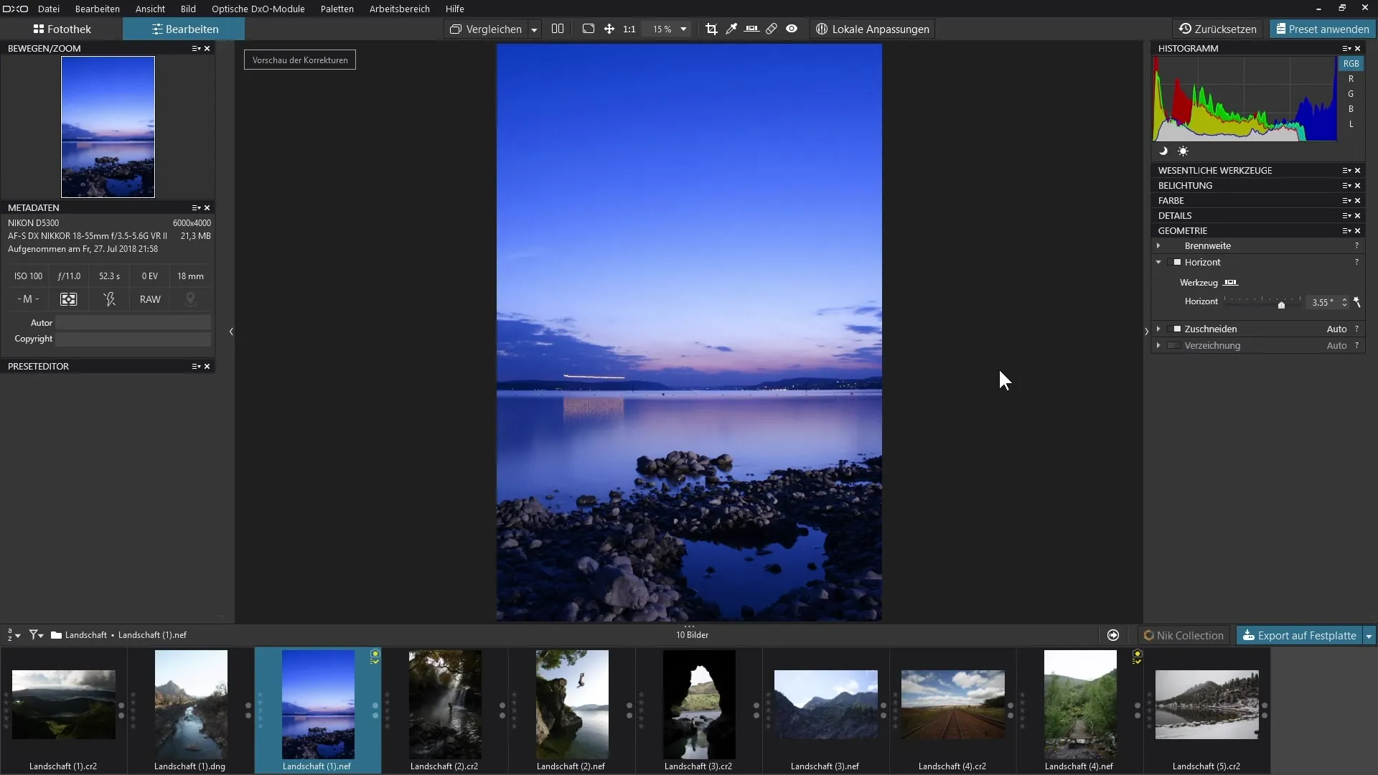
Task: Open the filmstrip sort order menu
Action: coord(14,635)
